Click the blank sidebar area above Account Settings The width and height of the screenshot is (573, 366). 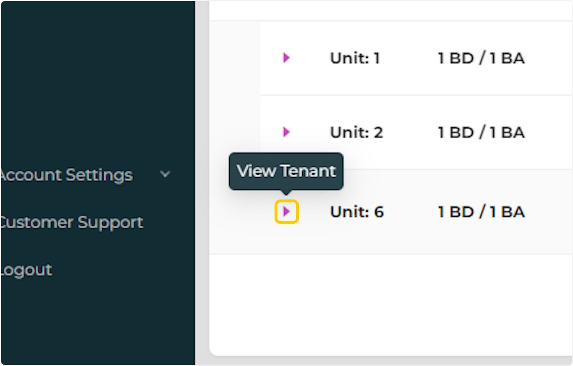click(95, 86)
